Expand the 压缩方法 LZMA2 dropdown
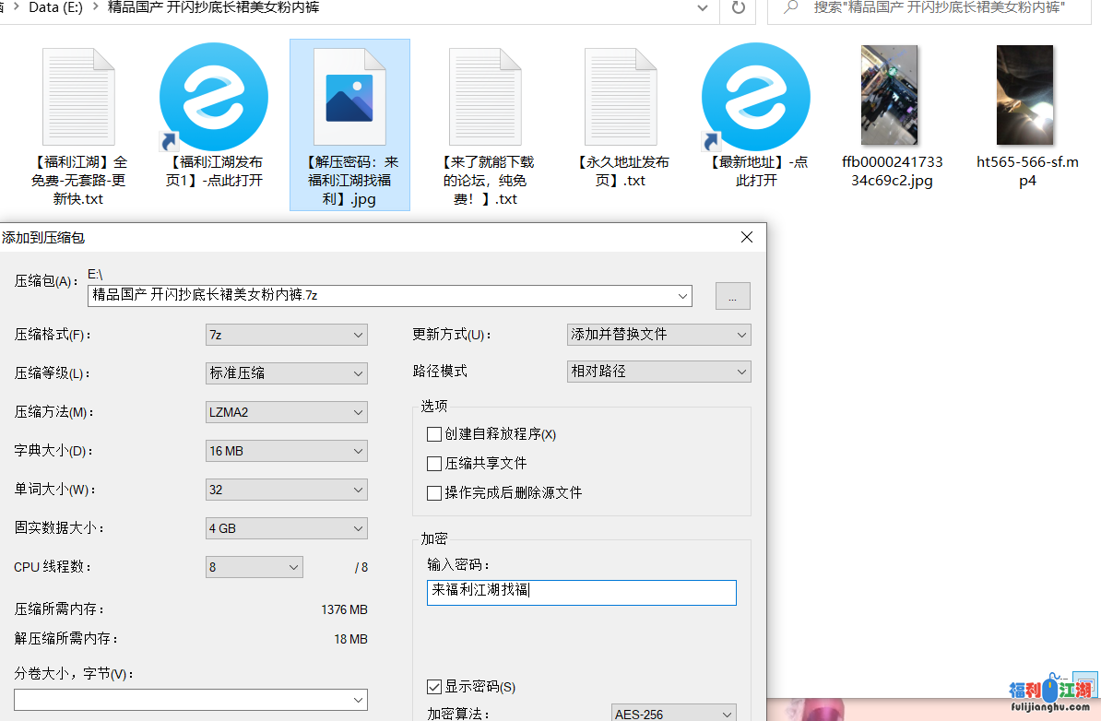The image size is (1101, 721). coord(286,412)
